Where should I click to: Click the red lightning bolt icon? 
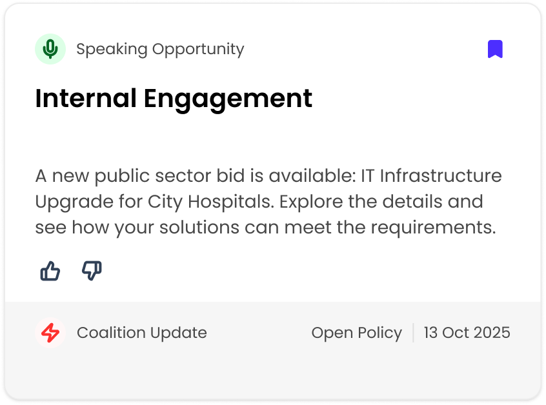point(50,333)
